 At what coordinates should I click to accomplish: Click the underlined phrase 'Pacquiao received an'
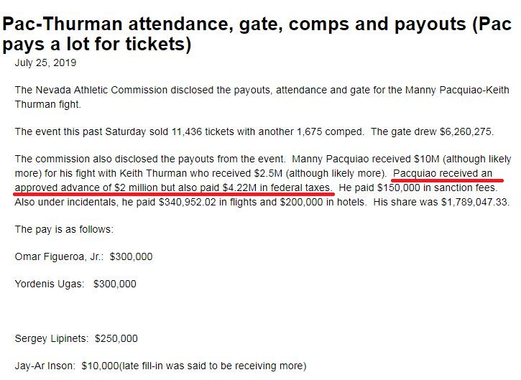pos(443,173)
